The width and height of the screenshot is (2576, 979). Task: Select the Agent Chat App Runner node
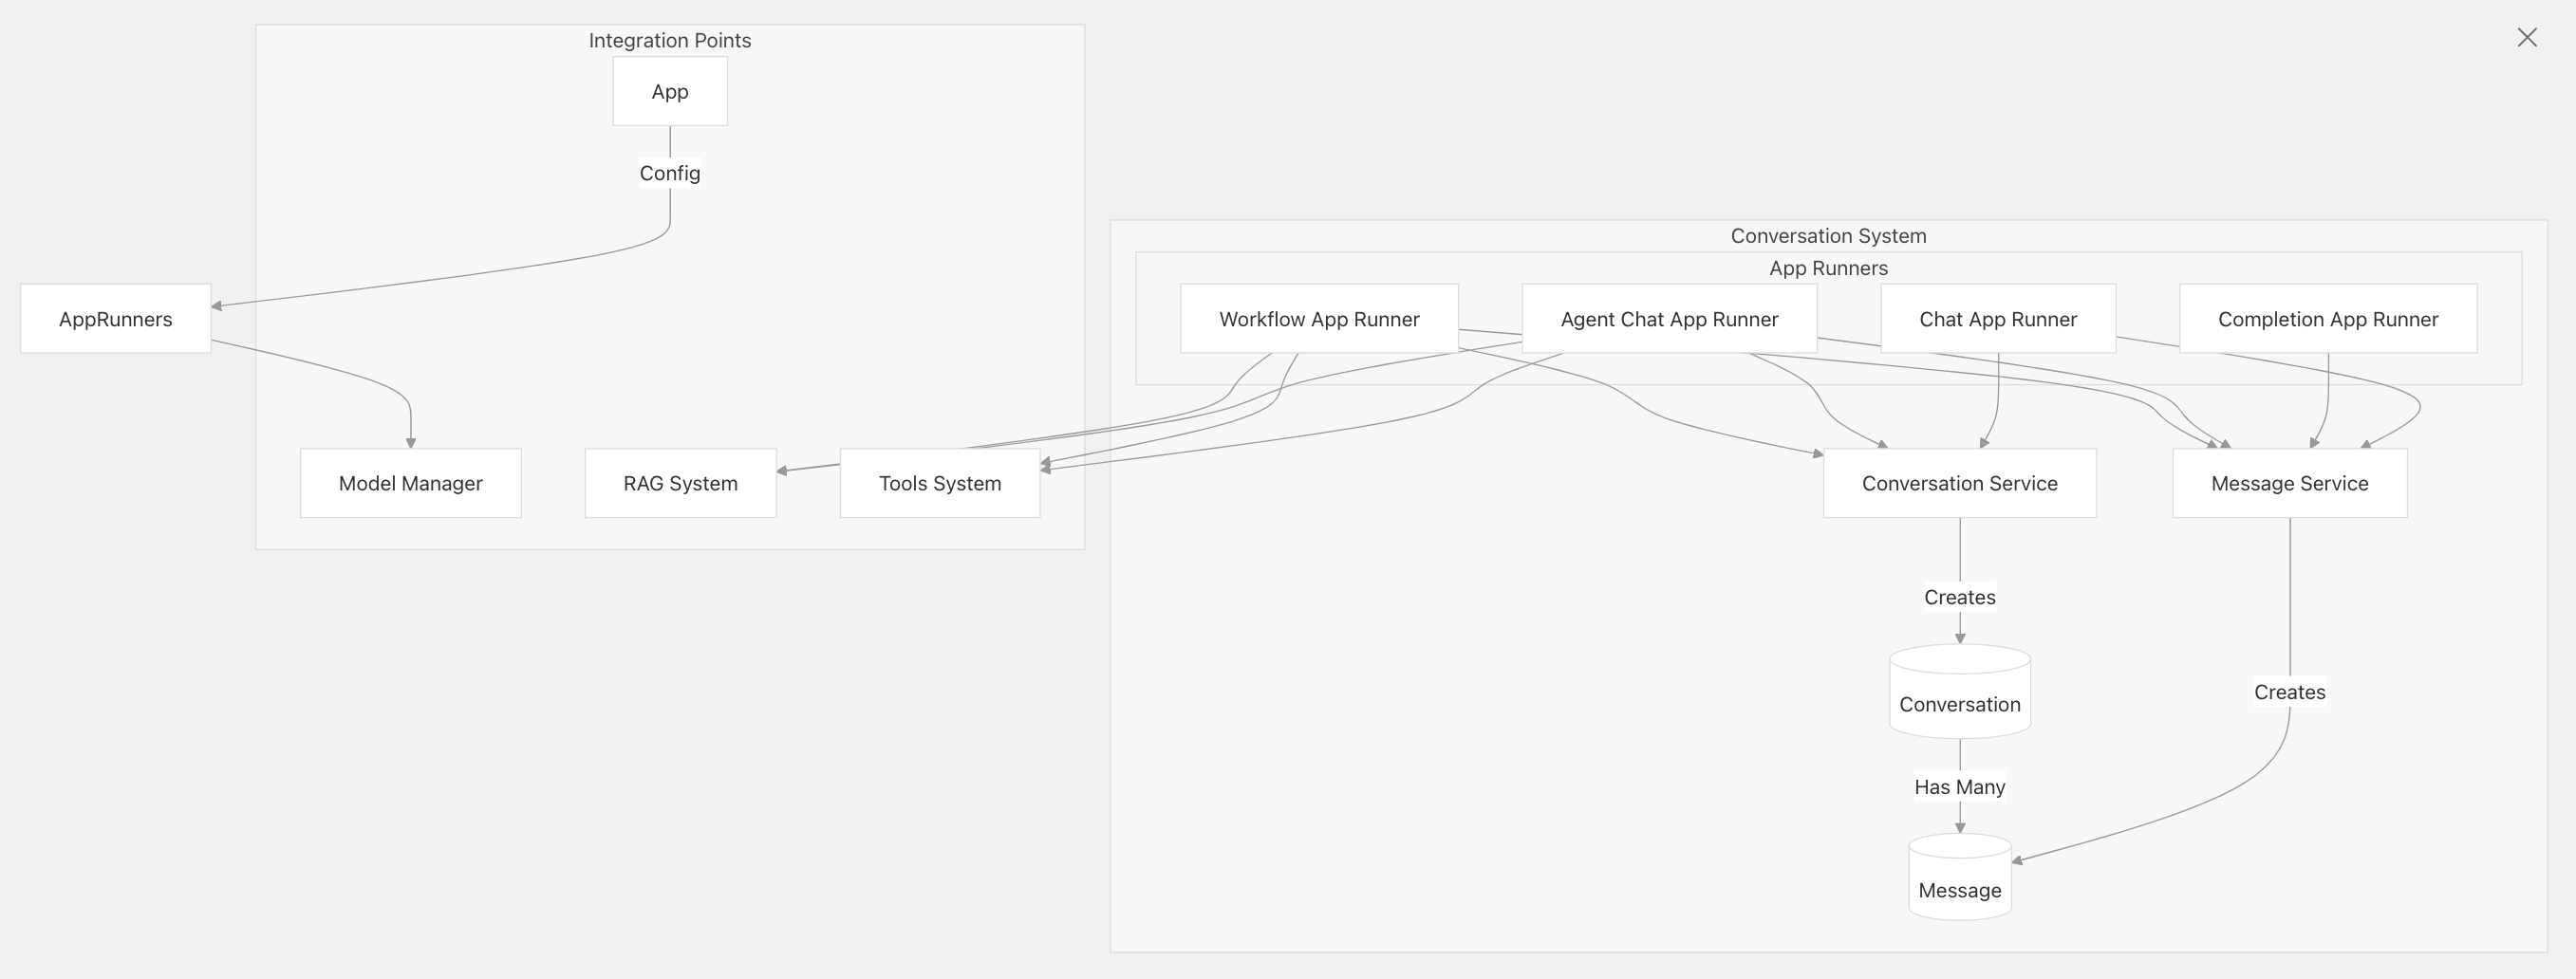[x=1669, y=319]
